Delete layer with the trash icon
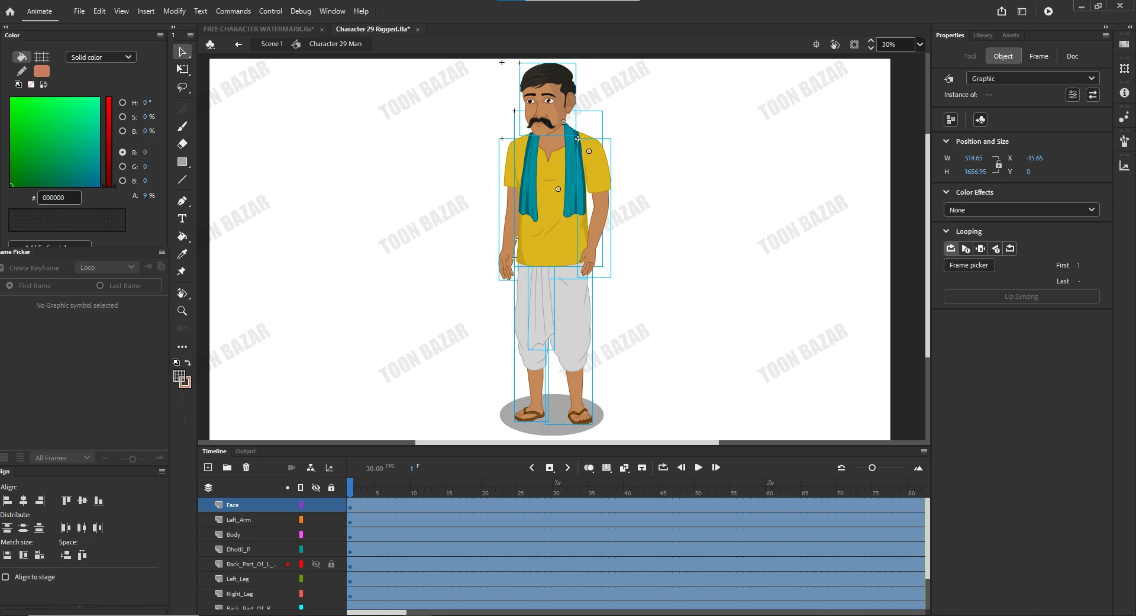The height and width of the screenshot is (616, 1136). tap(246, 467)
